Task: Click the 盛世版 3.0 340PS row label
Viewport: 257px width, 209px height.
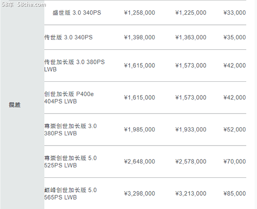Action: coord(77,12)
